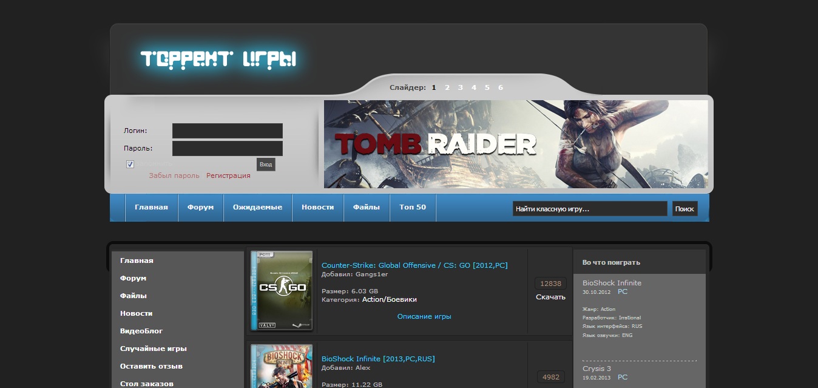Select Оставить отзыв in the left sidebar
The width and height of the screenshot is (818, 388).
click(x=151, y=366)
